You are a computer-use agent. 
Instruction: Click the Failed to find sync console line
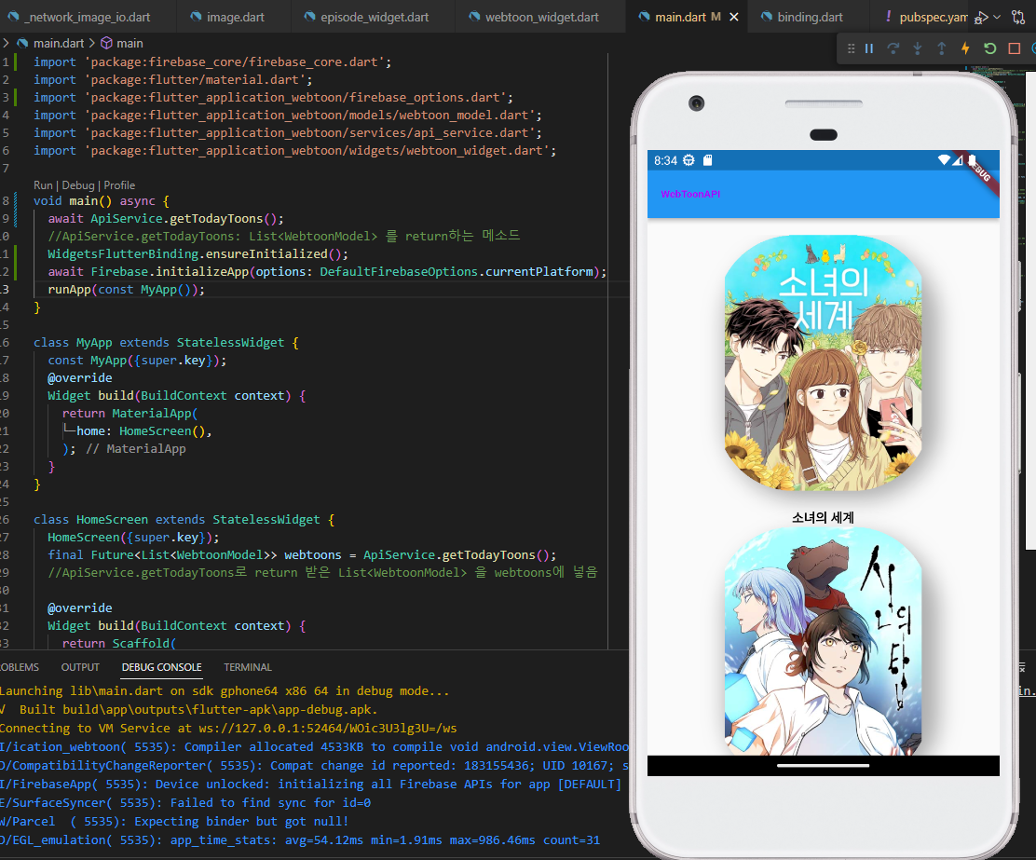pyautogui.click(x=185, y=802)
